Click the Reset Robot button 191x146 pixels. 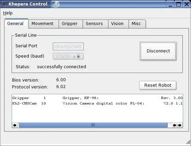point(158,85)
